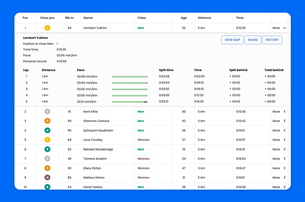Sort results by Time column header
This screenshot has width=305, height=202.
click(x=240, y=18)
